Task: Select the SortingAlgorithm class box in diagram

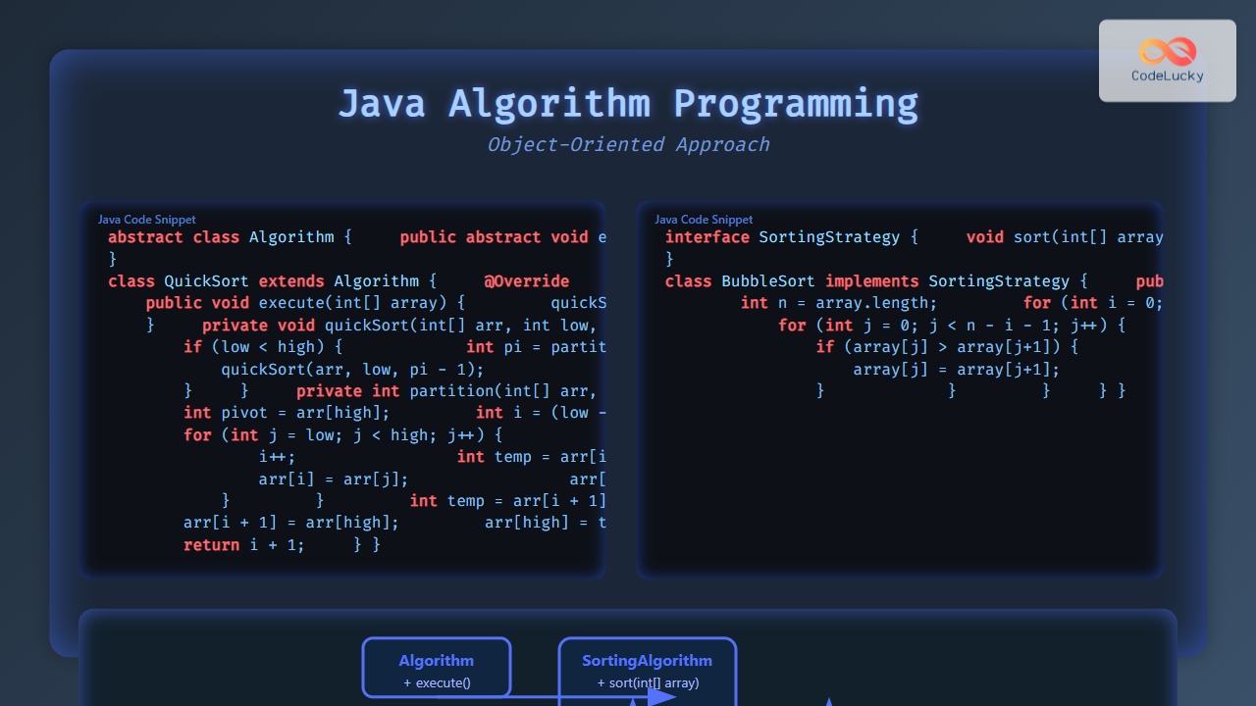Action: (648, 668)
